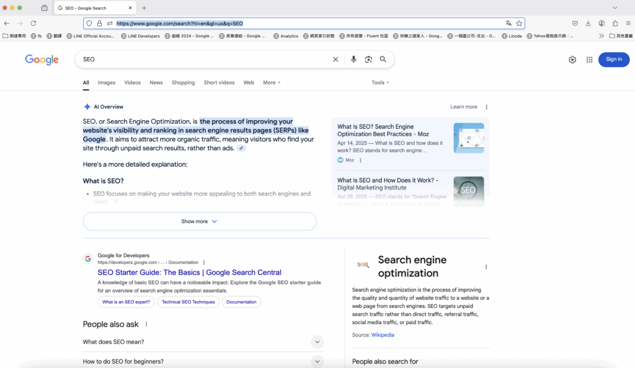This screenshot has height=368, width=635.
Task: Open "SEO Starter Guide: The Basics" result link
Action: (x=190, y=273)
